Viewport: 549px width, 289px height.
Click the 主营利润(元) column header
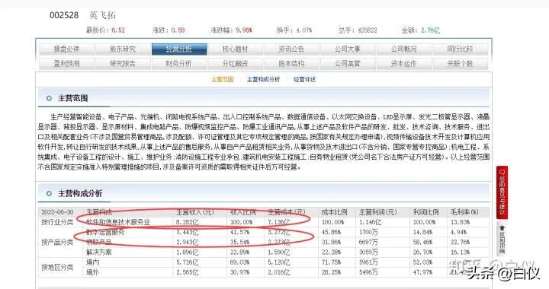pos(377,212)
